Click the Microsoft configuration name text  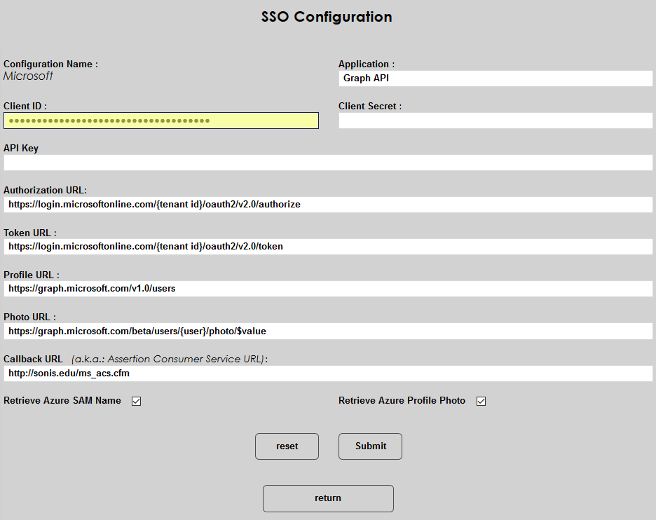[28, 76]
